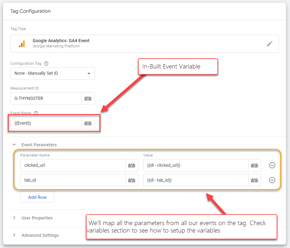
Task: Expand the Advanced Settings section
Action: click(x=14, y=235)
